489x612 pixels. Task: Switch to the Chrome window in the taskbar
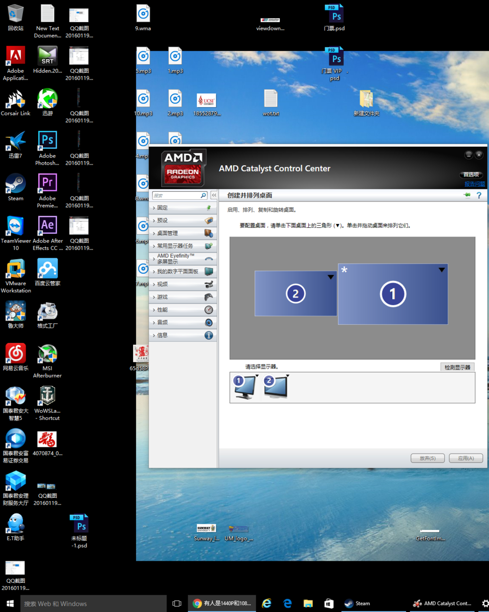(222, 604)
